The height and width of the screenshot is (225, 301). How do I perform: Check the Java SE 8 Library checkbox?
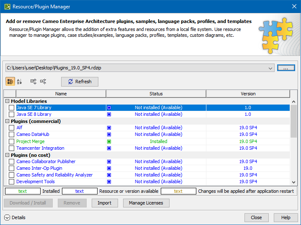click(12, 115)
